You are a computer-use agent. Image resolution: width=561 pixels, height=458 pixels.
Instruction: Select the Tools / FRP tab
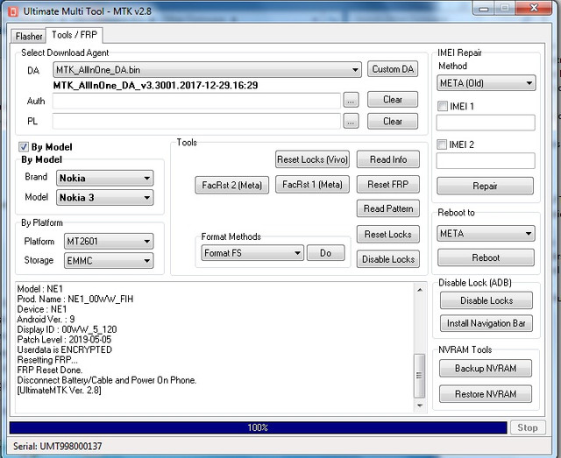tap(75, 35)
